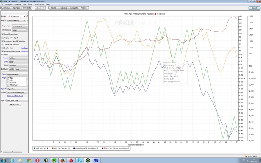Launch Skype from the taskbar

click(80, 160)
